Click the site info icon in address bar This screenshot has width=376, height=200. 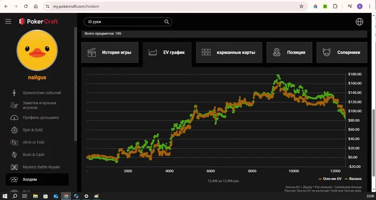tap(47, 6)
